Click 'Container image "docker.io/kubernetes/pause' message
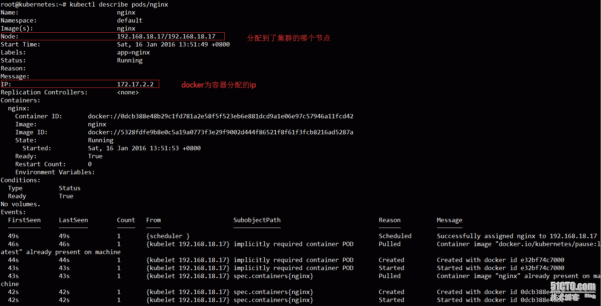The width and height of the screenshot is (601, 306). tap(519, 244)
